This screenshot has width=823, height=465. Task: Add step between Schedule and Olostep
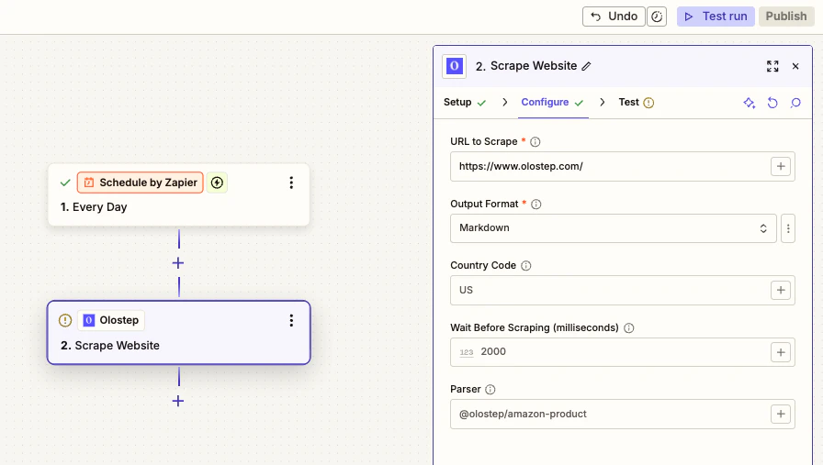pos(178,262)
